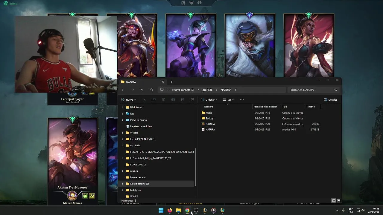Image resolution: width=383 pixels, height=215 pixels.
Task: Click the Paste clipboard icon in toolbar
Action: pyautogui.click(x=164, y=100)
